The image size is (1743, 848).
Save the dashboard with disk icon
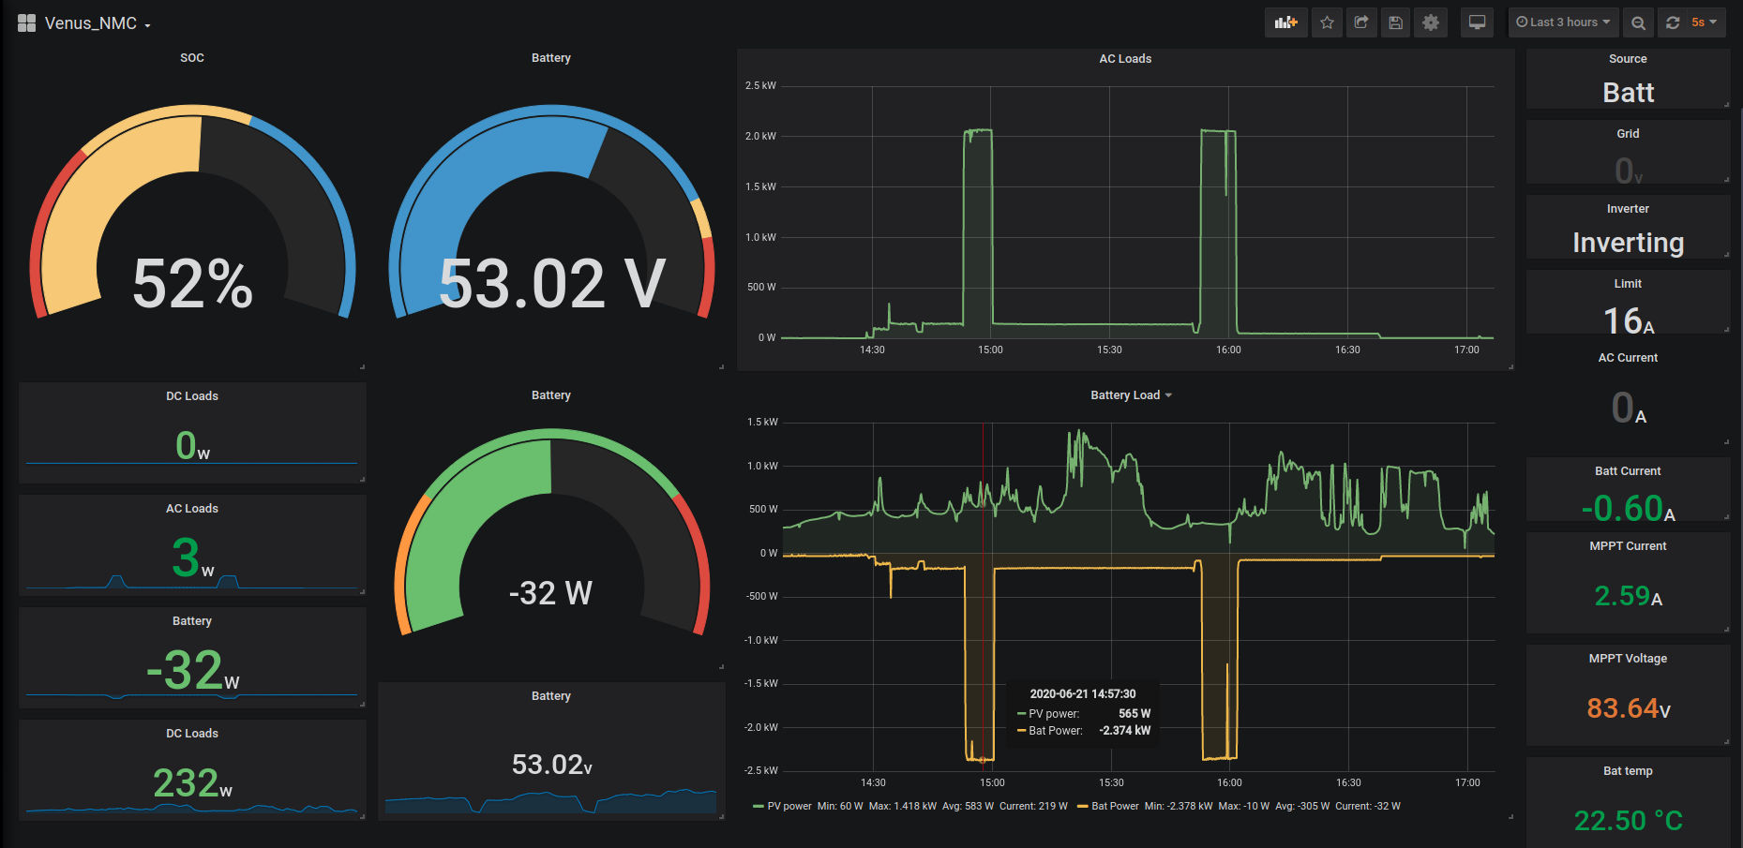tap(1395, 22)
